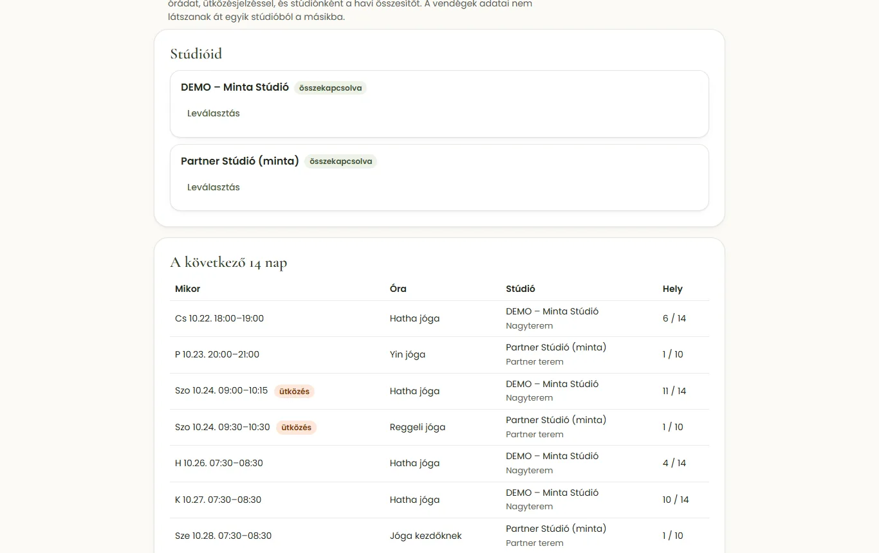The height and width of the screenshot is (553, 879).
Task: Click the Mikor column header
Action: click(188, 289)
